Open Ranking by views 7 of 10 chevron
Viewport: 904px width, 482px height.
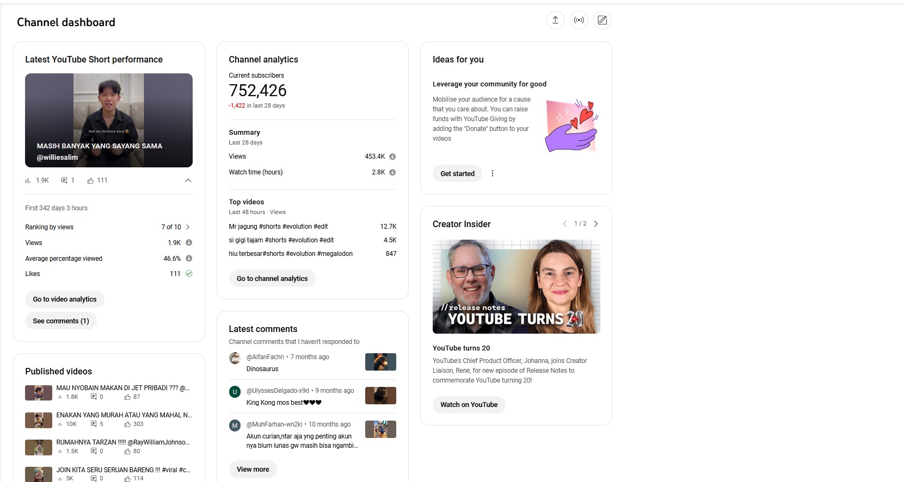[x=188, y=227]
